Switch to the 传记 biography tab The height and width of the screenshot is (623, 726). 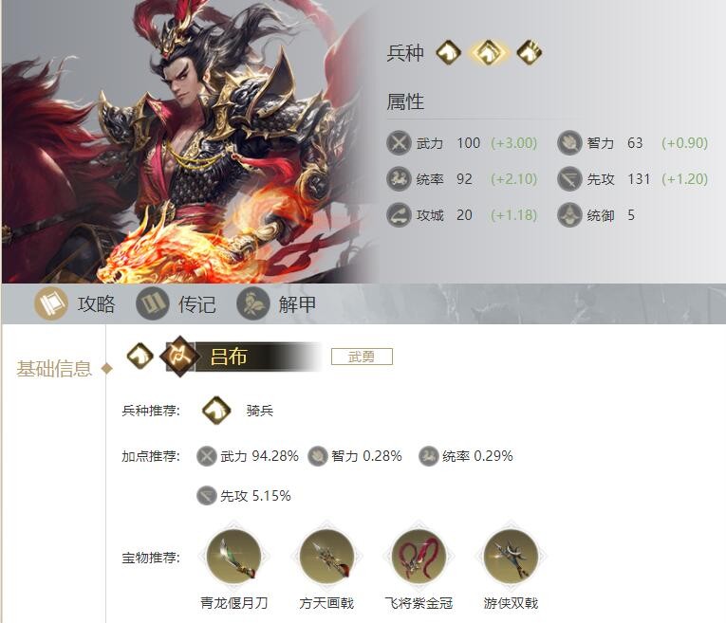(176, 303)
